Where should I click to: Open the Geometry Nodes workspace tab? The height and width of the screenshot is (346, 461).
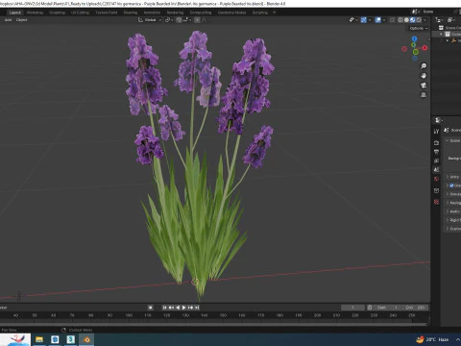click(x=232, y=12)
